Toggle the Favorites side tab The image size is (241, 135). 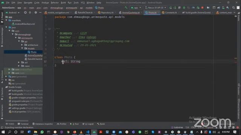click(2, 94)
